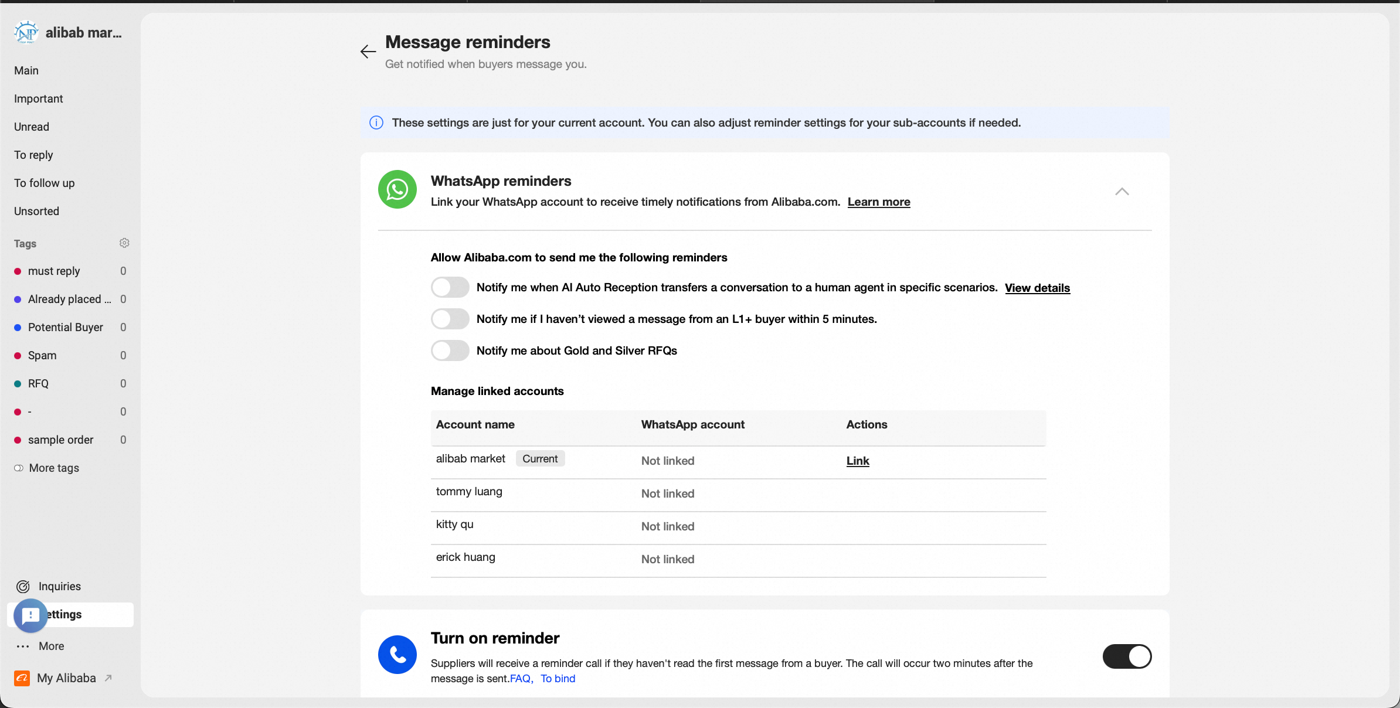Open the Main message folder

[x=26, y=70]
